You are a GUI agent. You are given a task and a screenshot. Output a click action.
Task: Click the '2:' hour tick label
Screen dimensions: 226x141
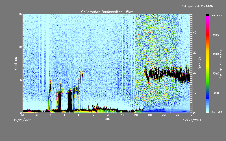point(37,115)
